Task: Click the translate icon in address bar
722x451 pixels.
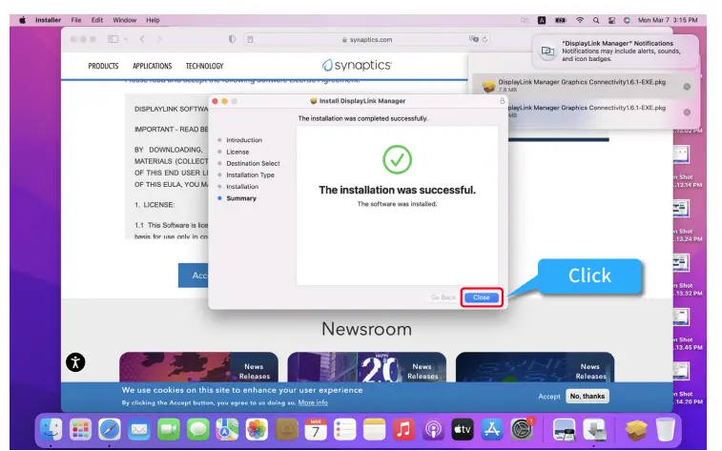Action: click(x=474, y=39)
